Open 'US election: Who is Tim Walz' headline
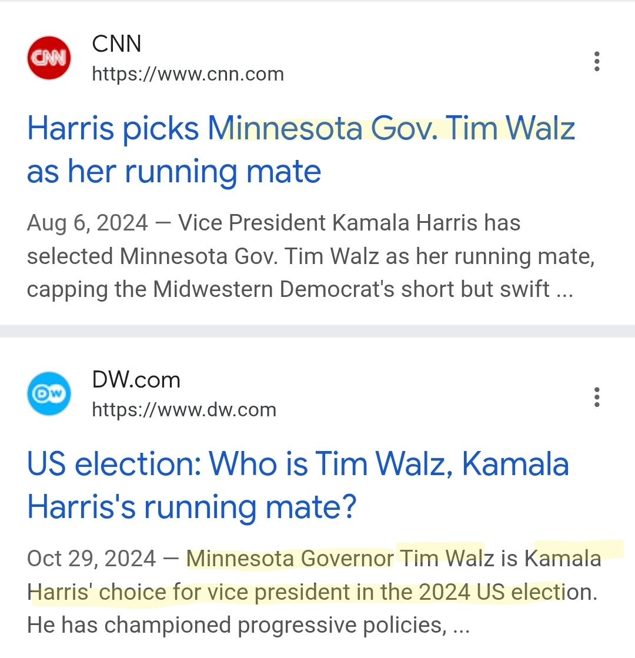 (298, 464)
